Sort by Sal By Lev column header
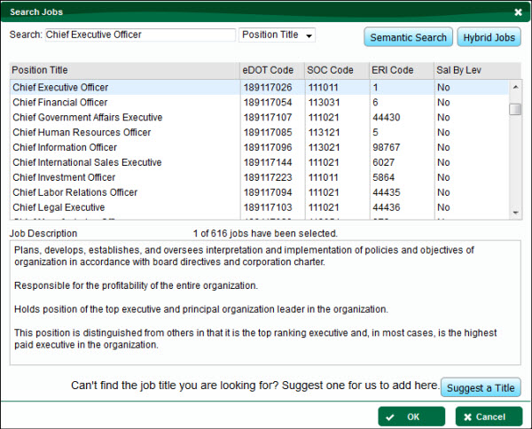Screen dimensions: 532x429 pyautogui.click(x=470, y=70)
